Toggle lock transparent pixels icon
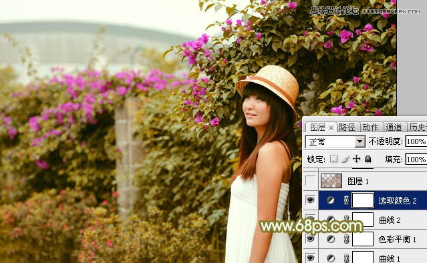 (x=333, y=159)
